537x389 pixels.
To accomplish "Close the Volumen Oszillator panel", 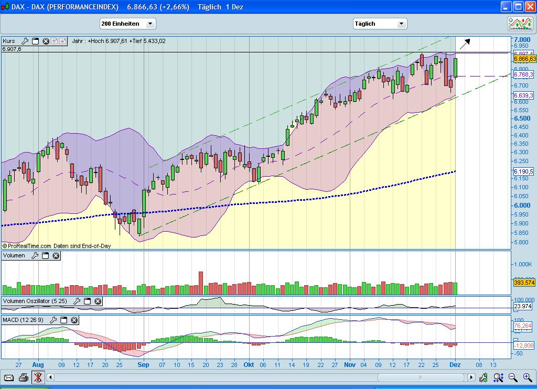I will click(x=98, y=301).
